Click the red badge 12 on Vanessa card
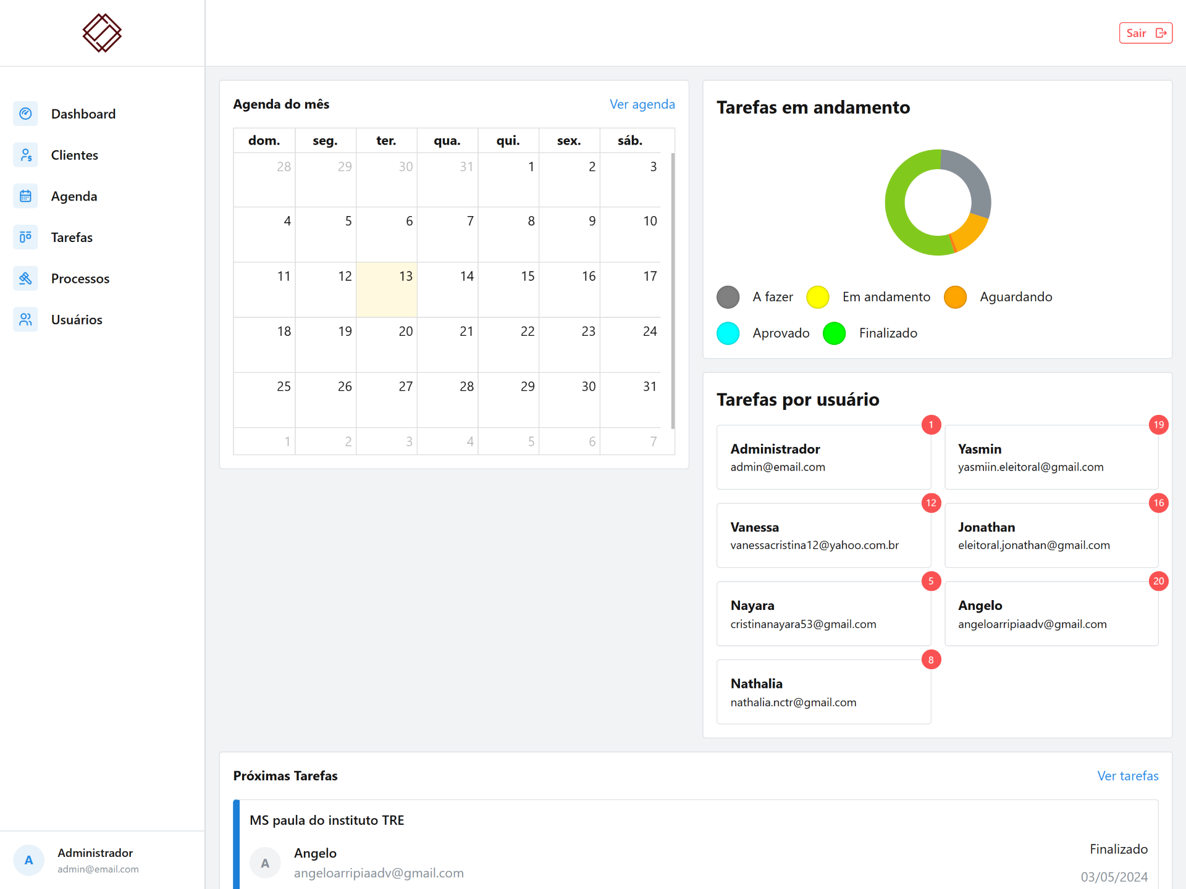Image resolution: width=1186 pixels, height=889 pixels. pos(931,503)
